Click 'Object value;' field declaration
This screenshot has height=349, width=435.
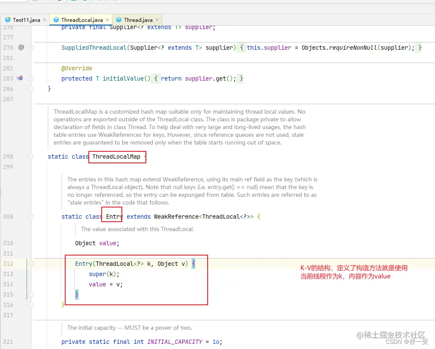point(97,243)
